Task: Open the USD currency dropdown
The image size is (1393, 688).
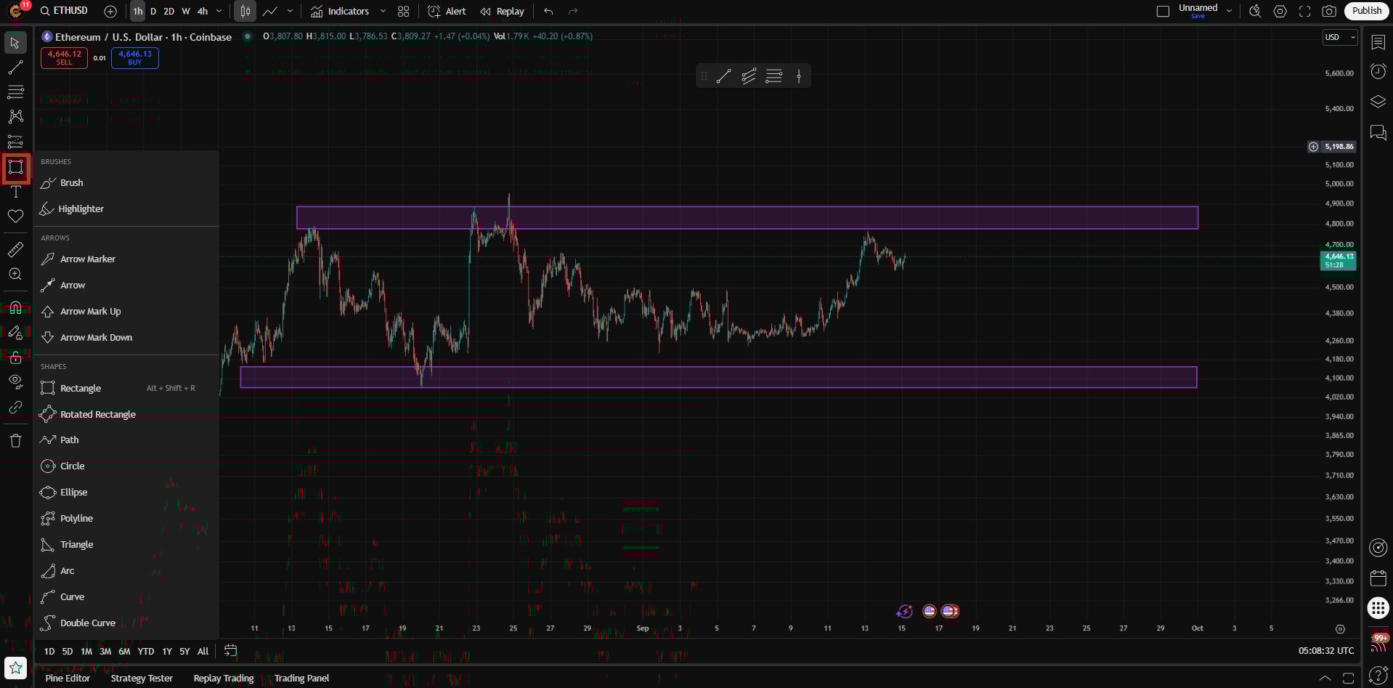Action: (1340, 37)
